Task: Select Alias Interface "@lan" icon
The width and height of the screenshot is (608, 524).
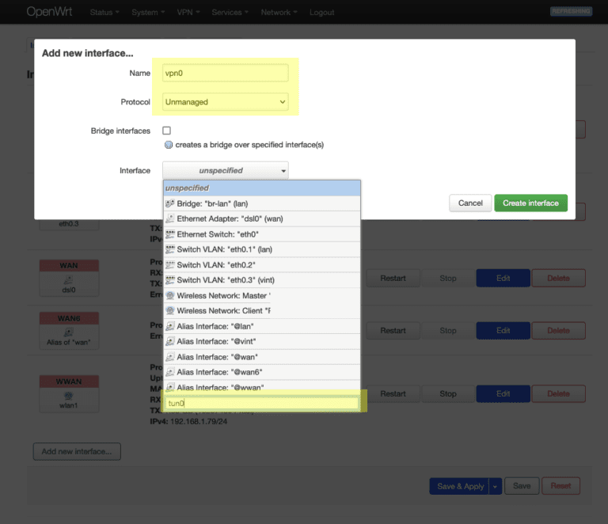Action: pos(170,326)
